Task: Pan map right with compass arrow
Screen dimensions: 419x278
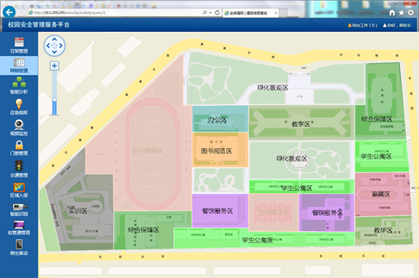Action: point(61,45)
